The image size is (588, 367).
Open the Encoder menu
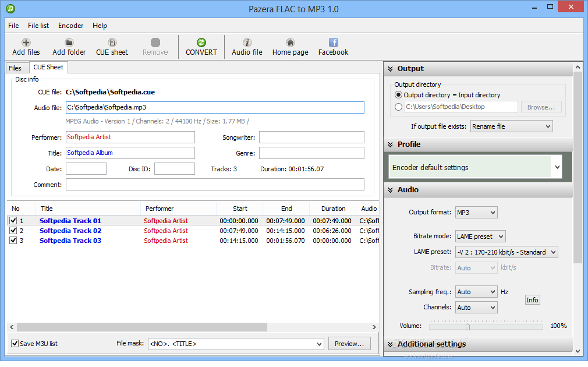point(70,26)
